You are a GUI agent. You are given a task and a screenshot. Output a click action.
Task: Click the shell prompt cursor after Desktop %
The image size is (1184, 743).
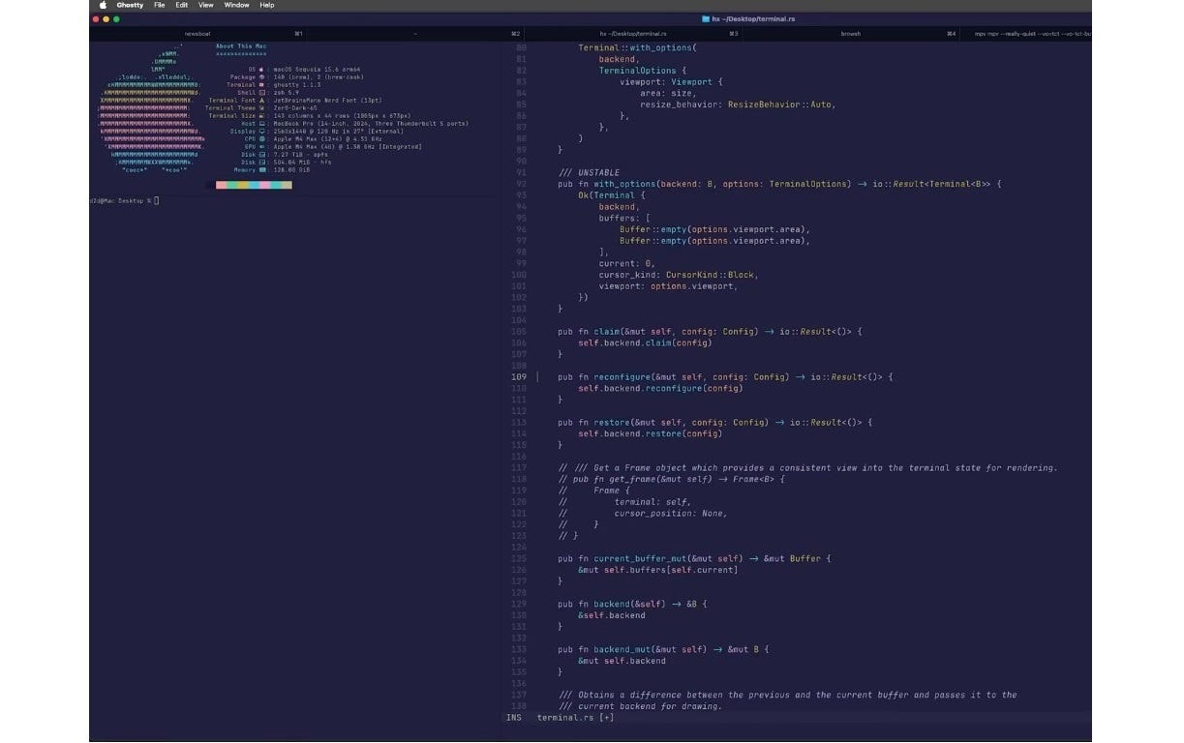pyautogui.click(x=156, y=200)
